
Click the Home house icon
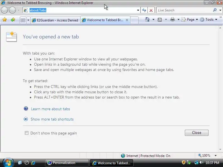coord(147,19)
